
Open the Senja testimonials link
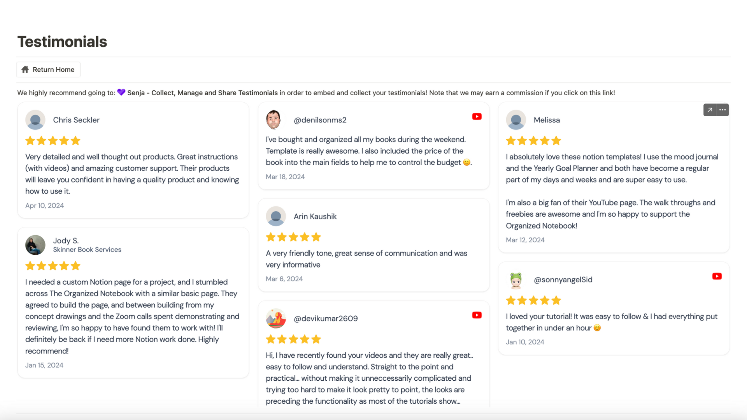(202, 93)
